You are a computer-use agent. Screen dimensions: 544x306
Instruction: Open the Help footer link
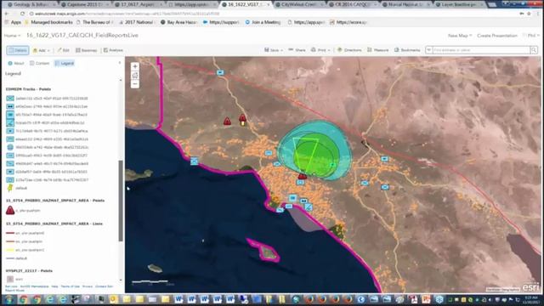point(54,286)
